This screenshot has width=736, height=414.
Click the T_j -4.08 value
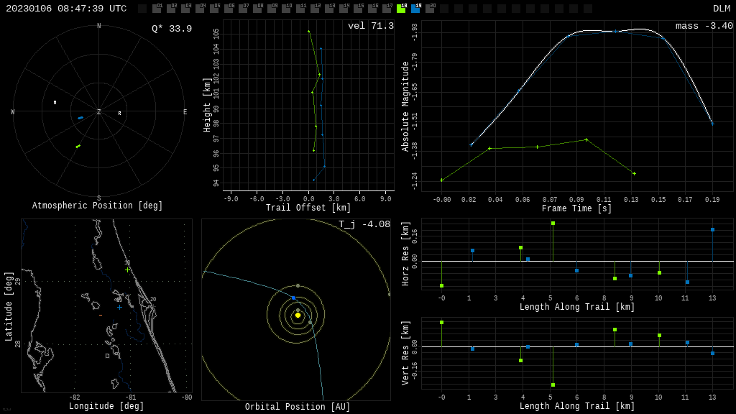[x=364, y=224]
